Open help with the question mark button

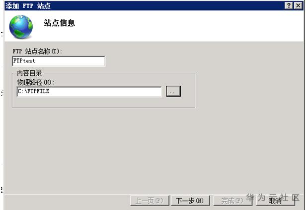[289, 5]
